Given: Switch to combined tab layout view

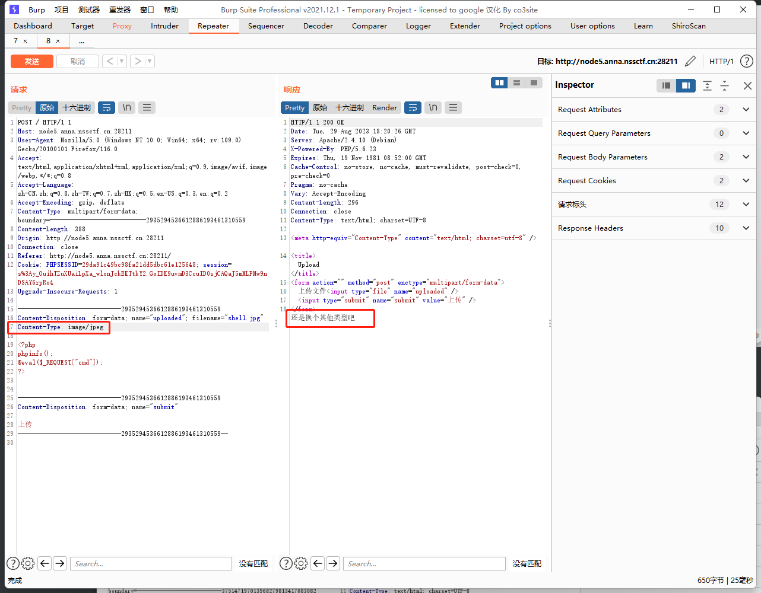Looking at the screenshot, I should tap(534, 83).
